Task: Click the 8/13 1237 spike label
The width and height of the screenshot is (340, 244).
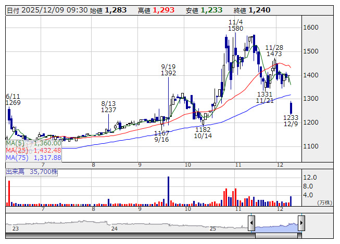Action: (x=108, y=107)
